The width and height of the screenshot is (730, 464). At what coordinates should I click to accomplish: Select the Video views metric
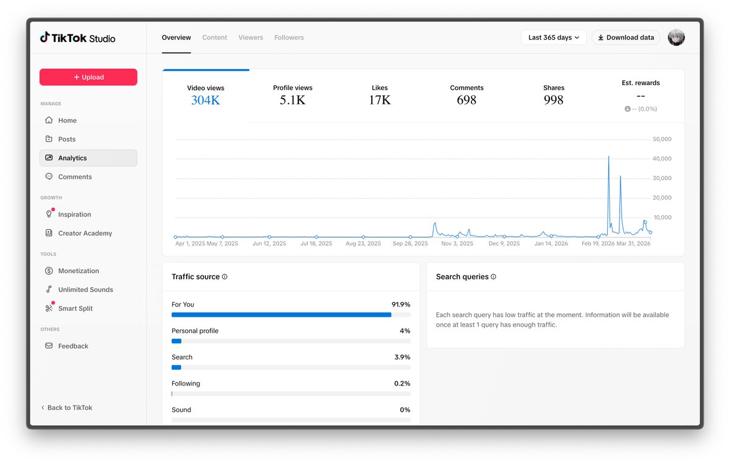point(206,96)
